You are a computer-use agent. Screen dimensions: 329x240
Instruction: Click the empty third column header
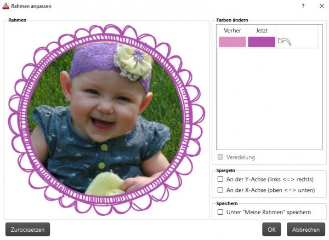[297, 31]
